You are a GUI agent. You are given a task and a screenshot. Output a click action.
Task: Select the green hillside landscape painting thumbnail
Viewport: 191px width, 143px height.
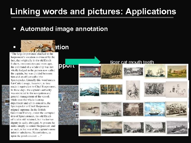coord(177,72)
